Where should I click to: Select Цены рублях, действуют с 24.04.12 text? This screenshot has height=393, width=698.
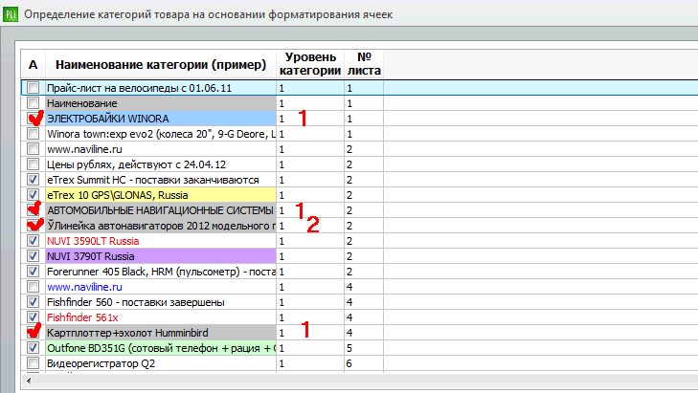136,164
